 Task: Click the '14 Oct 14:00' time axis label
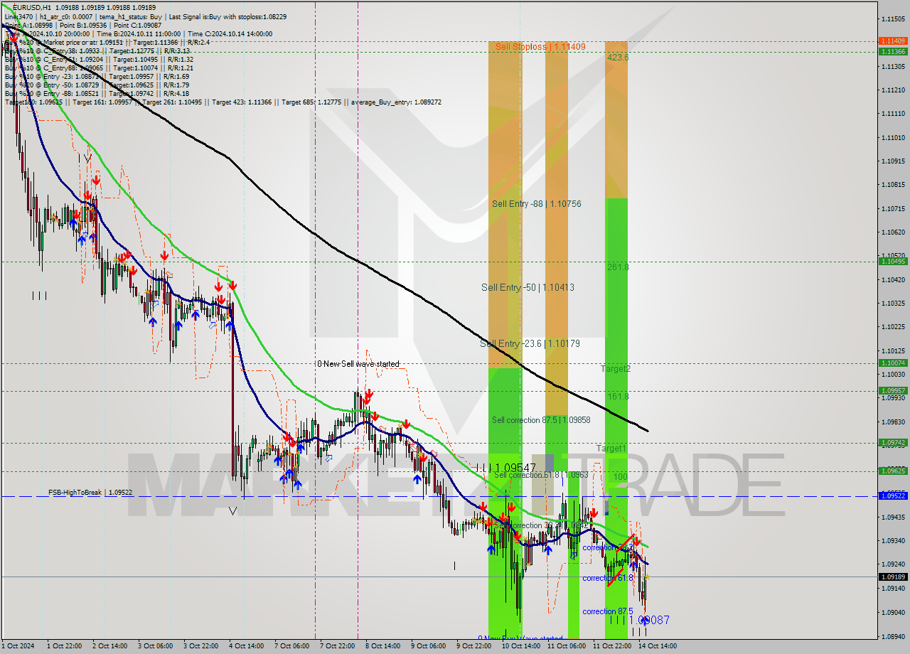coord(658,646)
